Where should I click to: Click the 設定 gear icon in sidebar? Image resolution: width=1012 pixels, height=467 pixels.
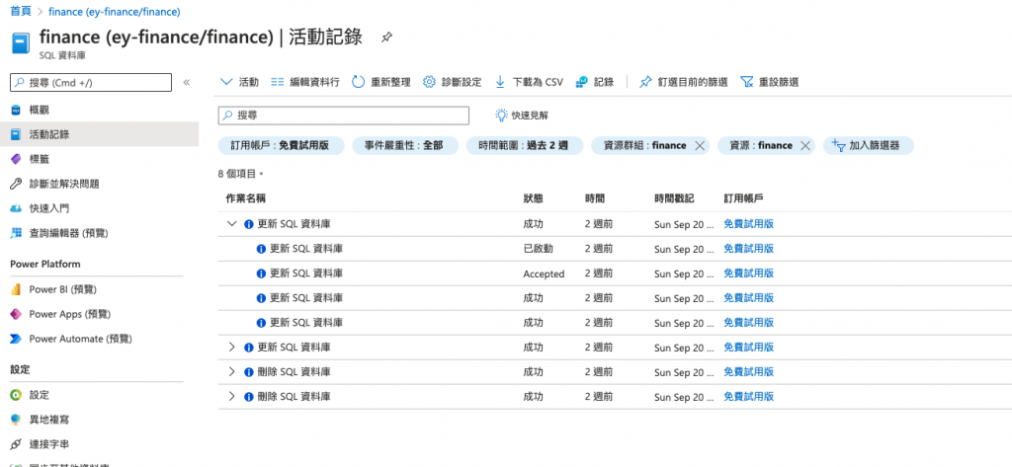[16, 395]
